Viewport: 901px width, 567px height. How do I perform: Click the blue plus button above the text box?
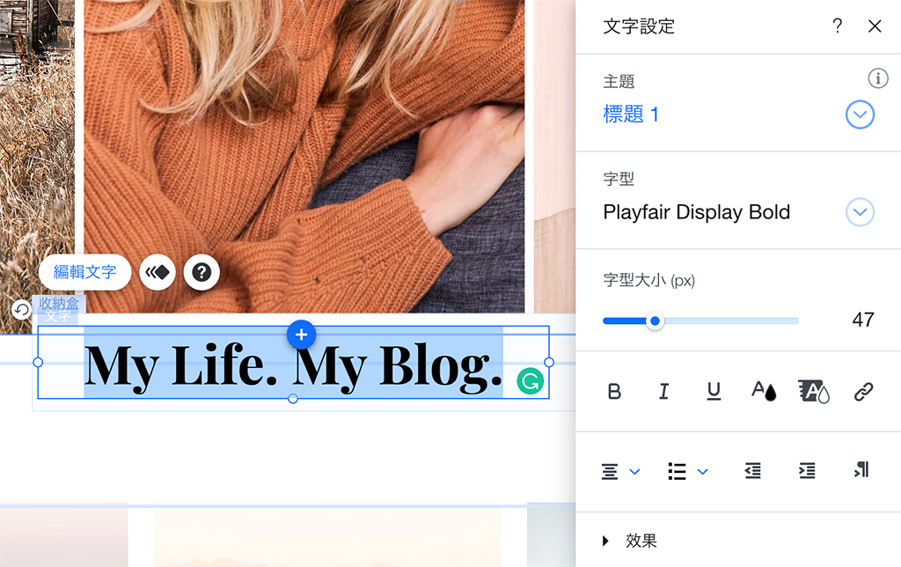coord(301,335)
